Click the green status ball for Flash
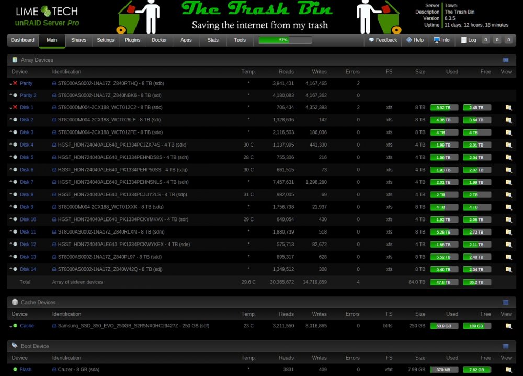This screenshot has height=376, width=523. tap(15, 369)
